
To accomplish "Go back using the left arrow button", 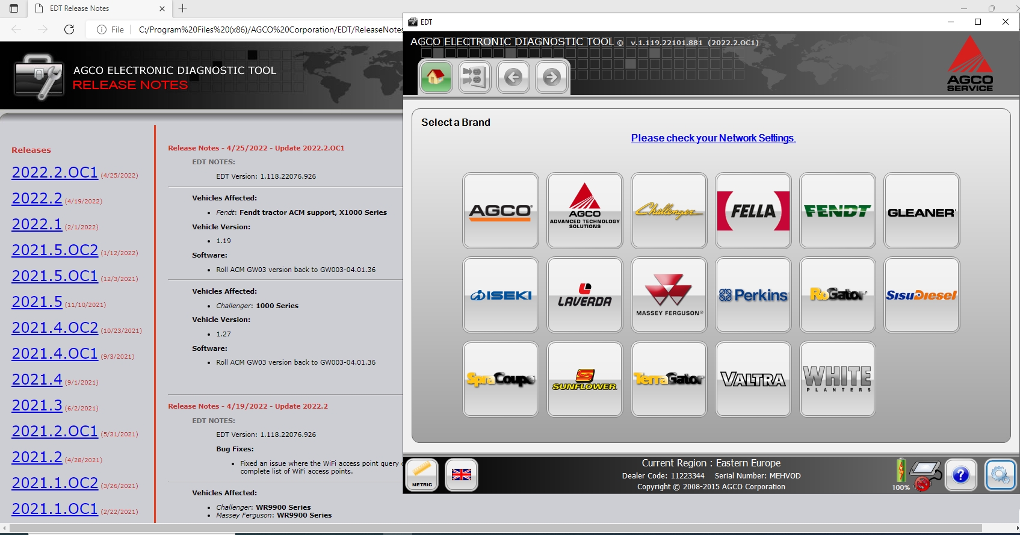I will pyautogui.click(x=513, y=77).
